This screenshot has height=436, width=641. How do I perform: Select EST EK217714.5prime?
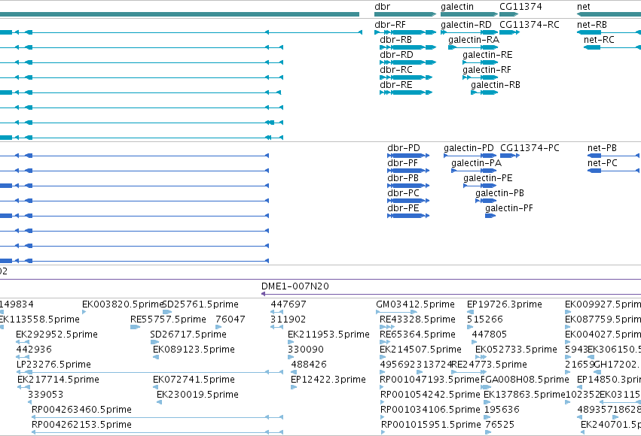pos(58,380)
